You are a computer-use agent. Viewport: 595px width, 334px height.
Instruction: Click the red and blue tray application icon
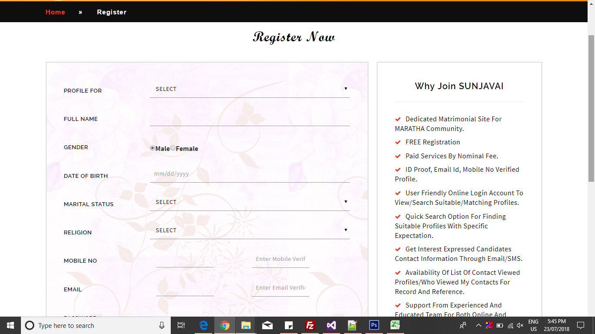(x=489, y=325)
